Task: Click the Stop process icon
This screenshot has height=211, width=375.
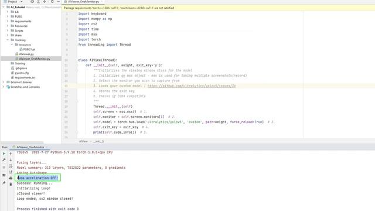Action: coord(4,168)
